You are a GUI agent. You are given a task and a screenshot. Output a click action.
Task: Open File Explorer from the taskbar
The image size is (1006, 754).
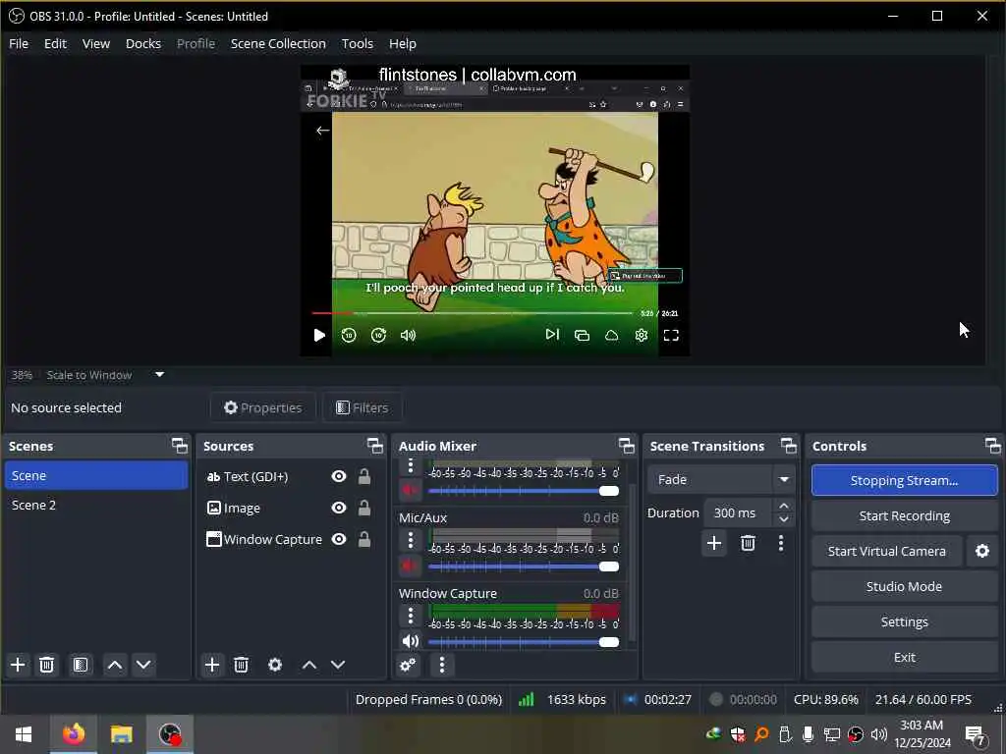click(121, 734)
